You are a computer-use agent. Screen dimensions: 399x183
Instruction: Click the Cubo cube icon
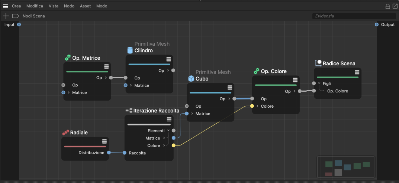(x=191, y=79)
